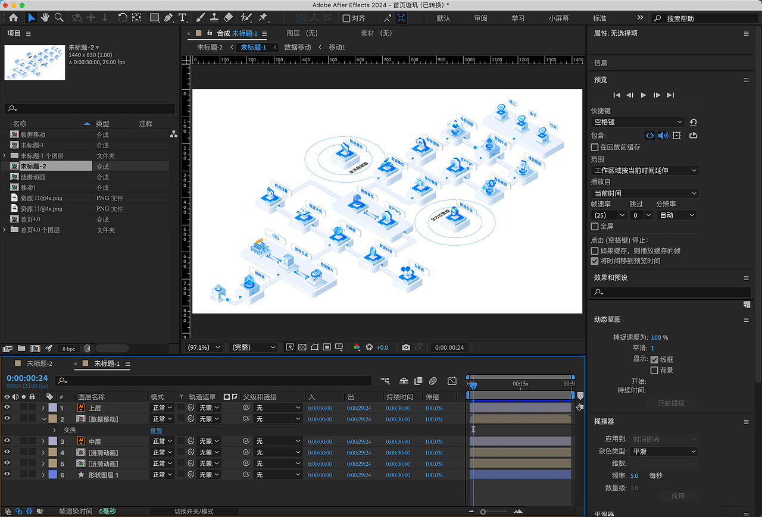Select the Brush tool
762x517 pixels.
200,18
